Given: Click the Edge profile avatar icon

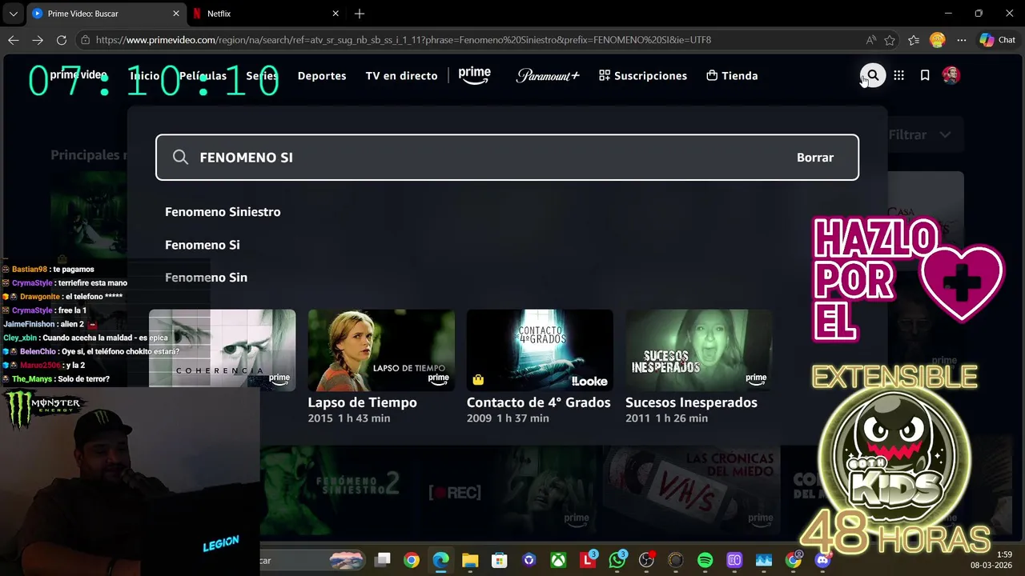Looking at the screenshot, I should tap(938, 40).
